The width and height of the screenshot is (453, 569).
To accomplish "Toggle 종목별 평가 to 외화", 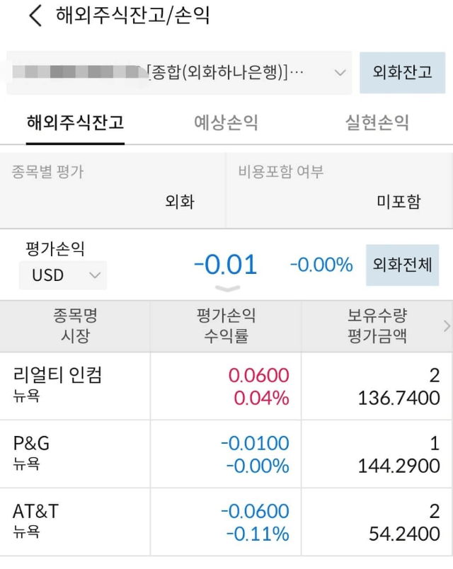I will coord(178,201).
